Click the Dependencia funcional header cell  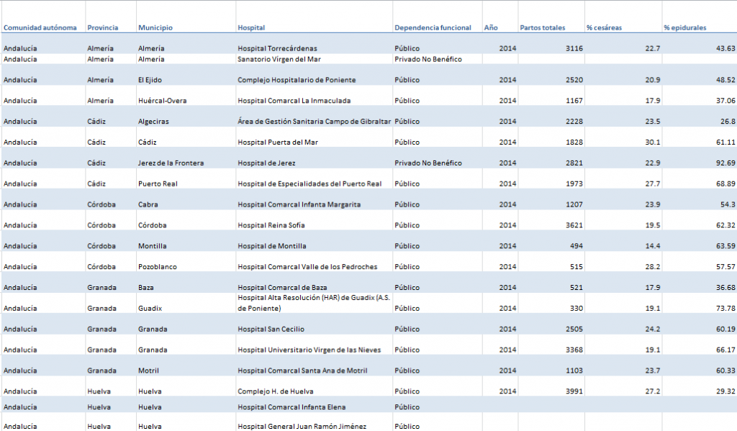(x=433, y=28)
